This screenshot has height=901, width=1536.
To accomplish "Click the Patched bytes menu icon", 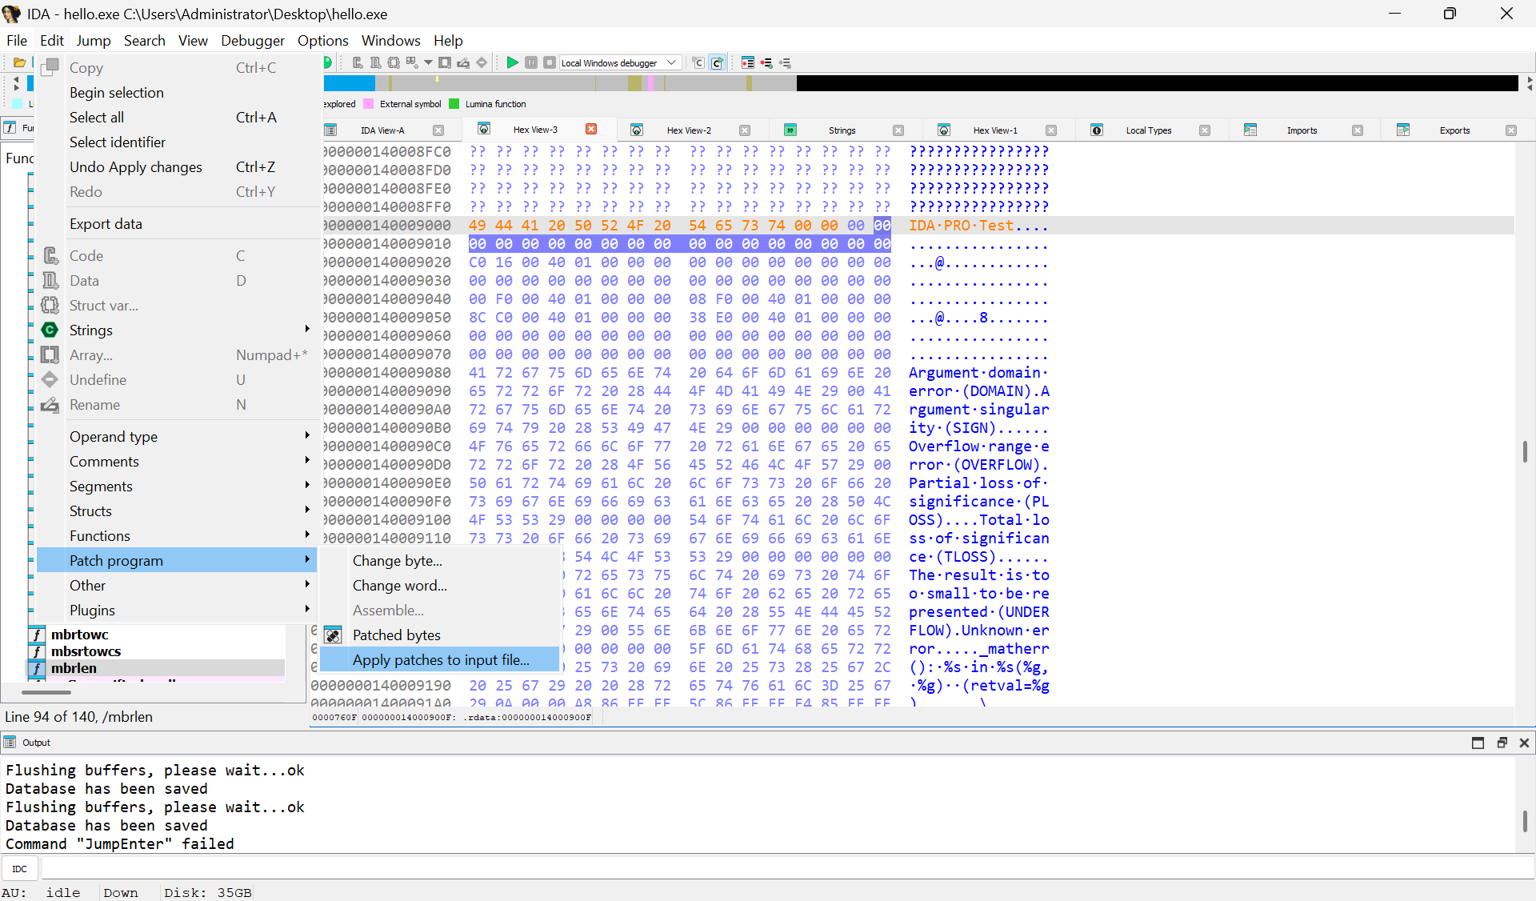I will point(334,635).
